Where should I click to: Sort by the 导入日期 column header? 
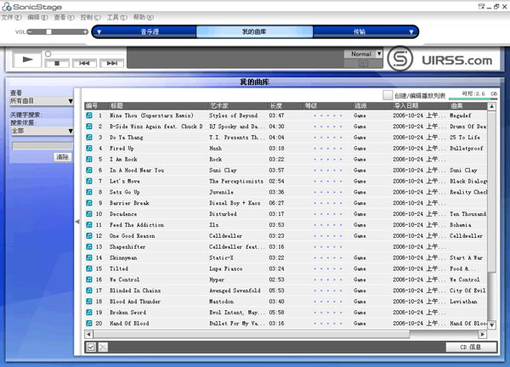[420, 105]
